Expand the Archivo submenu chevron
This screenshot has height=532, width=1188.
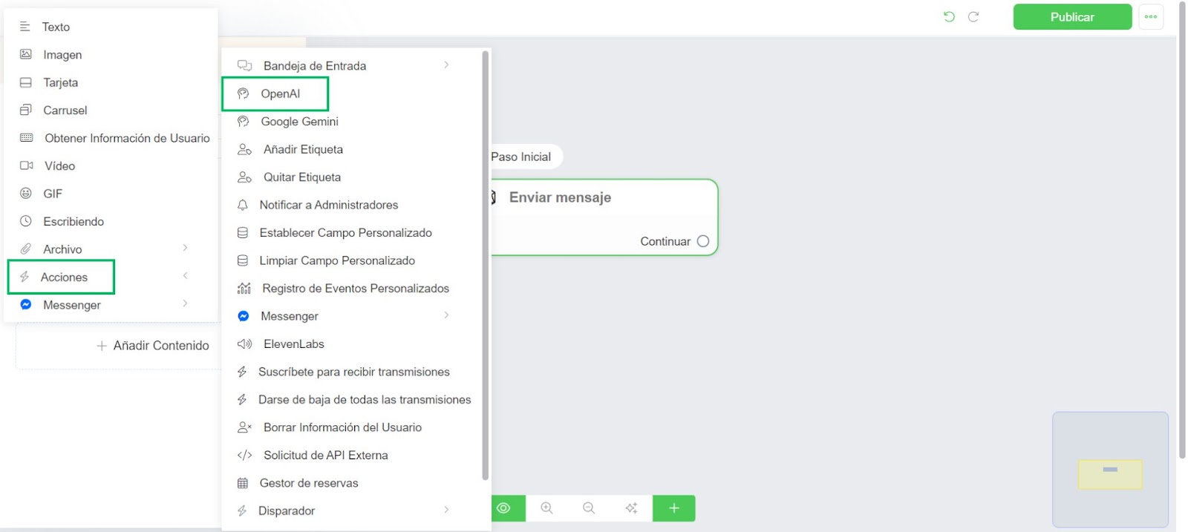(185, 248)
